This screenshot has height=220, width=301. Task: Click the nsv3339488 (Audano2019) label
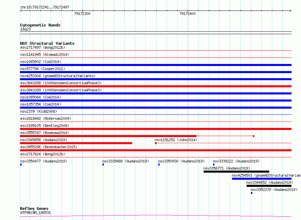tap(125, 161)
